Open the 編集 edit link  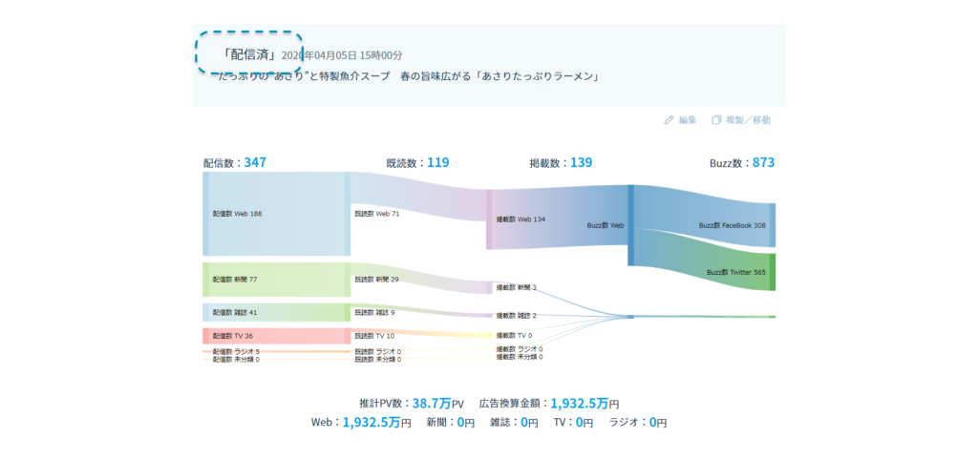pyautogui.click(x=687, y=120)
